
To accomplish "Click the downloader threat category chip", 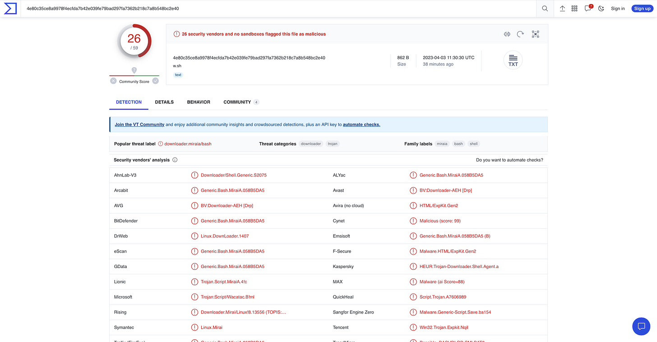I will tap(311, 144).
